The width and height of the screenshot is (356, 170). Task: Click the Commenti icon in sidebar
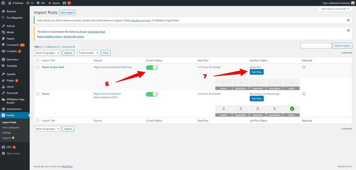click(x=3, y=45)
